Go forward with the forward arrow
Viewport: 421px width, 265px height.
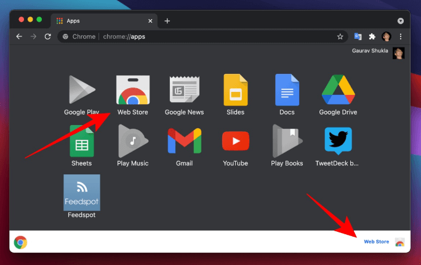[x=33, y=36]
